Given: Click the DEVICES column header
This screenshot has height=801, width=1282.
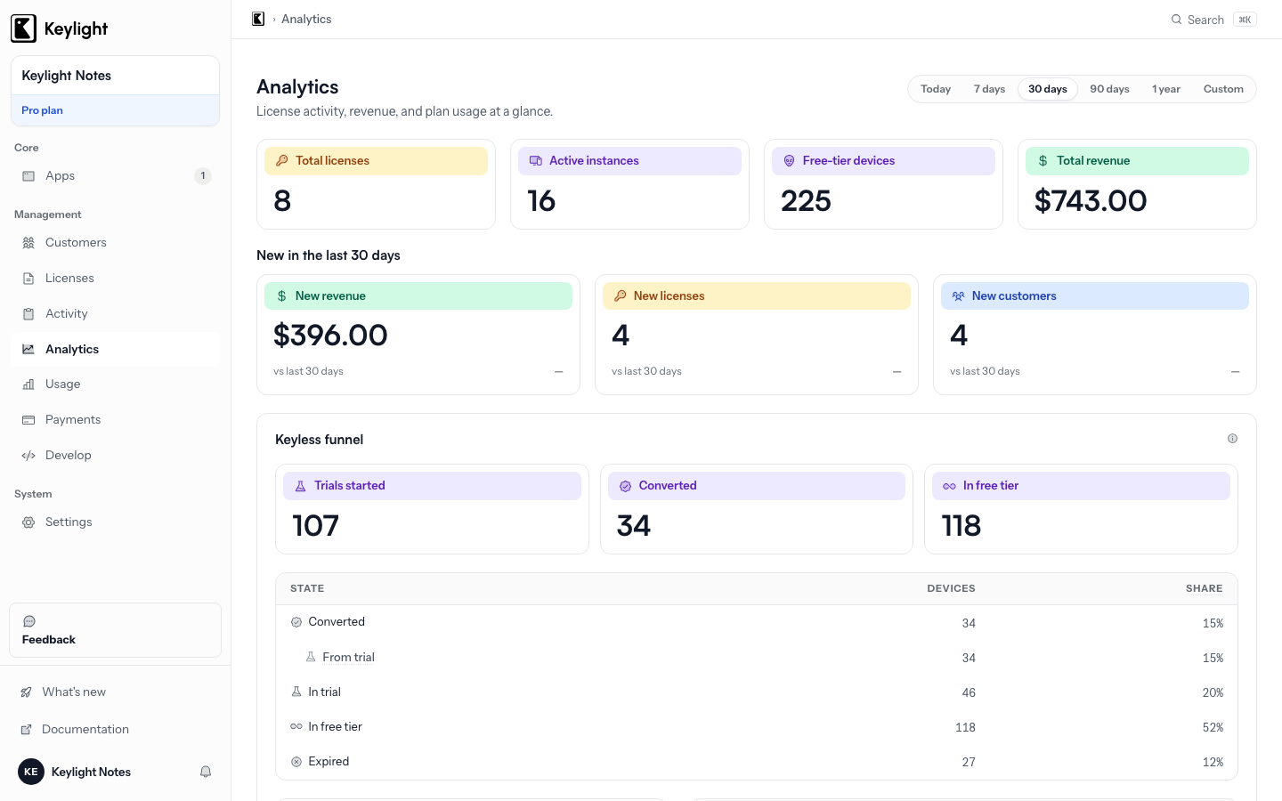Looking at the screenshot, I should coord(951,589).
